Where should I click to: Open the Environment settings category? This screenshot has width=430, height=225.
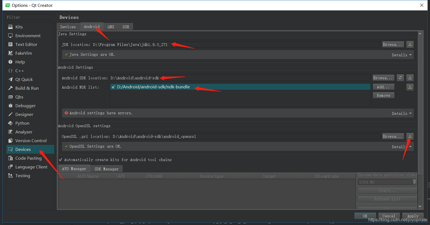pos(30,36)
